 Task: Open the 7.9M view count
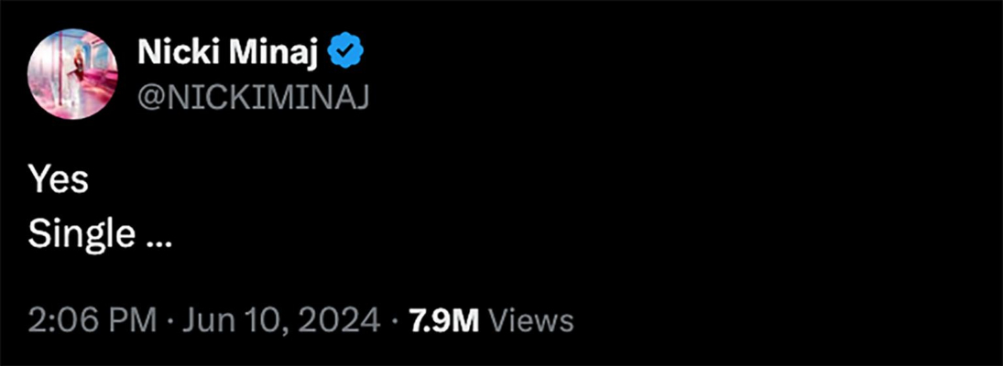[x=445, y=320]
